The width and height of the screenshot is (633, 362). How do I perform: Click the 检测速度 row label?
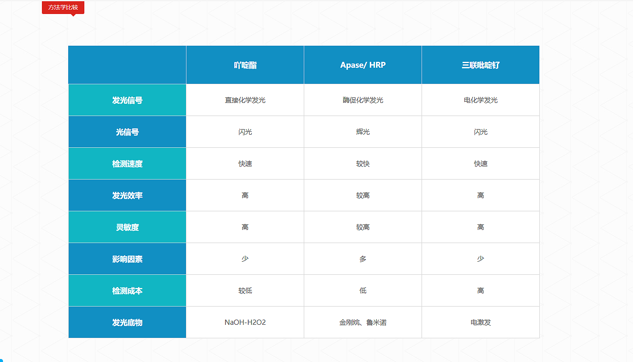coord(127,164)
